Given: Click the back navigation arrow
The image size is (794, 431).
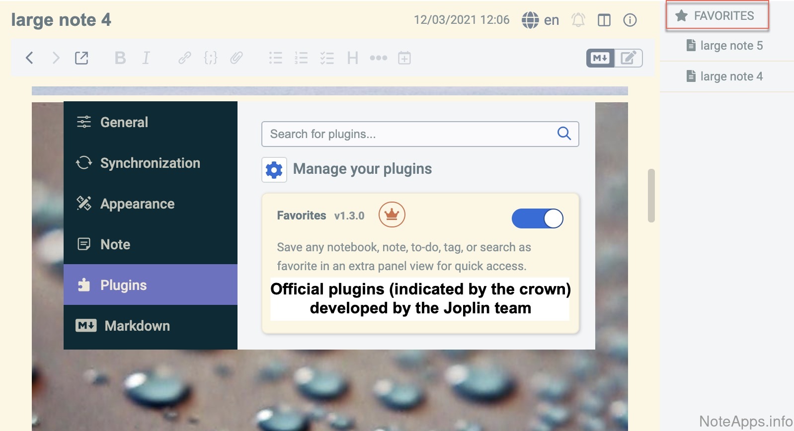Looking at the screenshot, I should pos(29,58).
